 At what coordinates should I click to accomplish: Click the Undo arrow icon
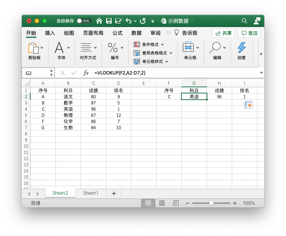[128, 21]
